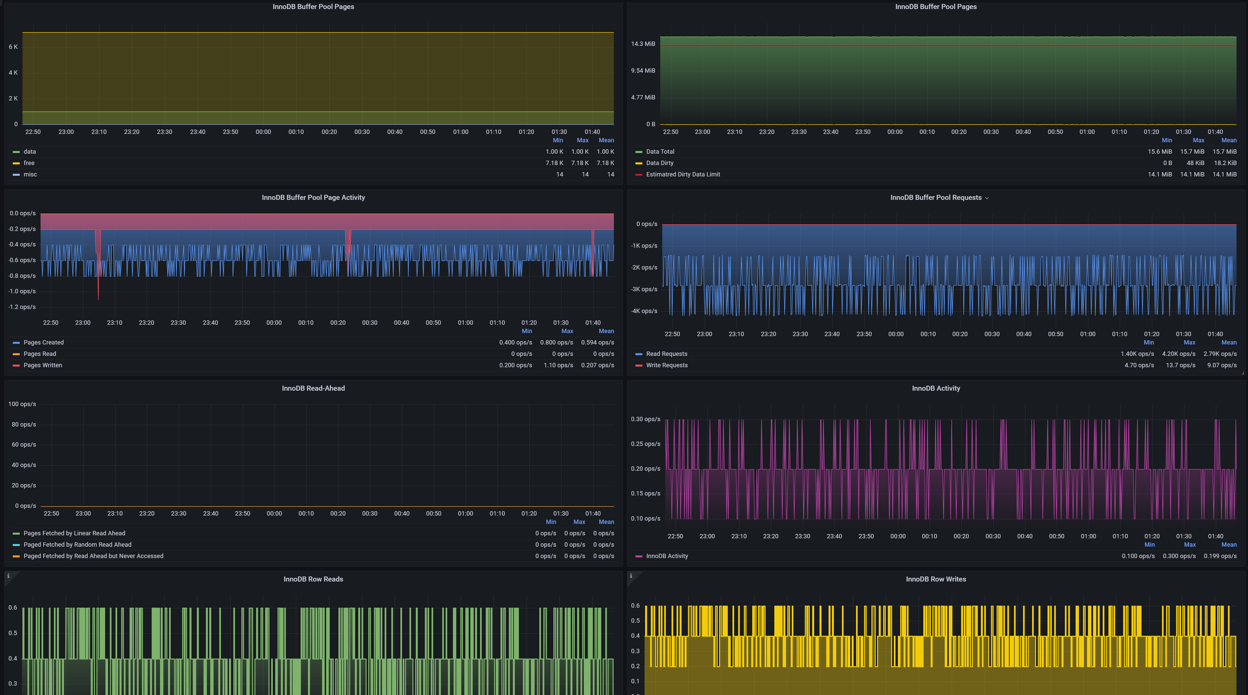
Task: Open InnoDB Read-Ahead panel title menu
Action: 313,388
